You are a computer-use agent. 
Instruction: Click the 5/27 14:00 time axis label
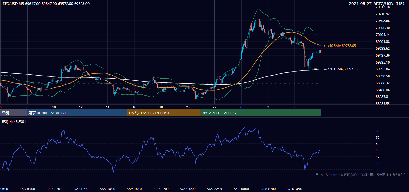pyautogui.click(x=108, y=189)
